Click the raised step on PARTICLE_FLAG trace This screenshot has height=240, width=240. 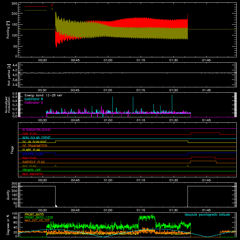[203, 161]
